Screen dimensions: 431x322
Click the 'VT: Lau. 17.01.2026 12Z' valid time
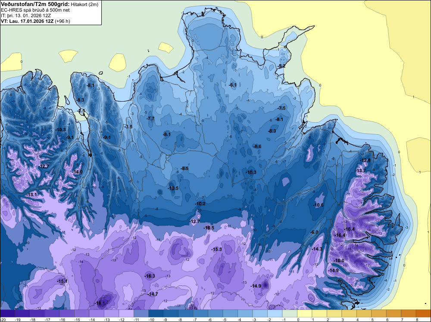click(27, 21)
